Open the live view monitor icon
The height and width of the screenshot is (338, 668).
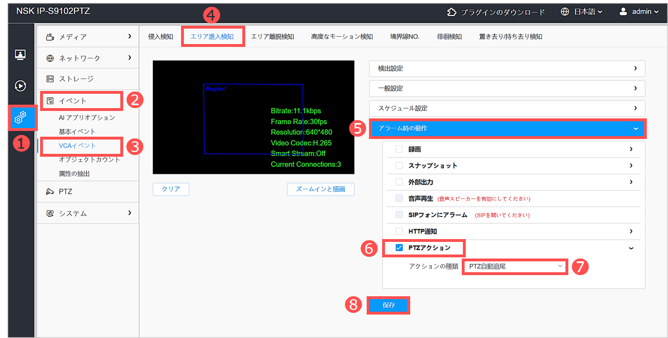pyautogui.click(x=20, y=55)
